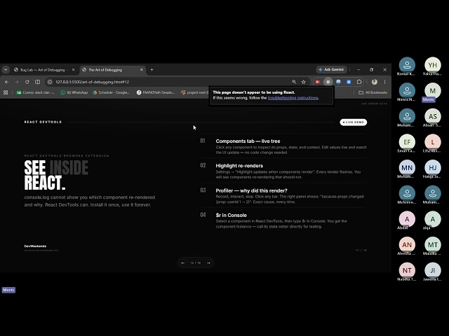Open the blue chat bubble extension

point(338,82)
